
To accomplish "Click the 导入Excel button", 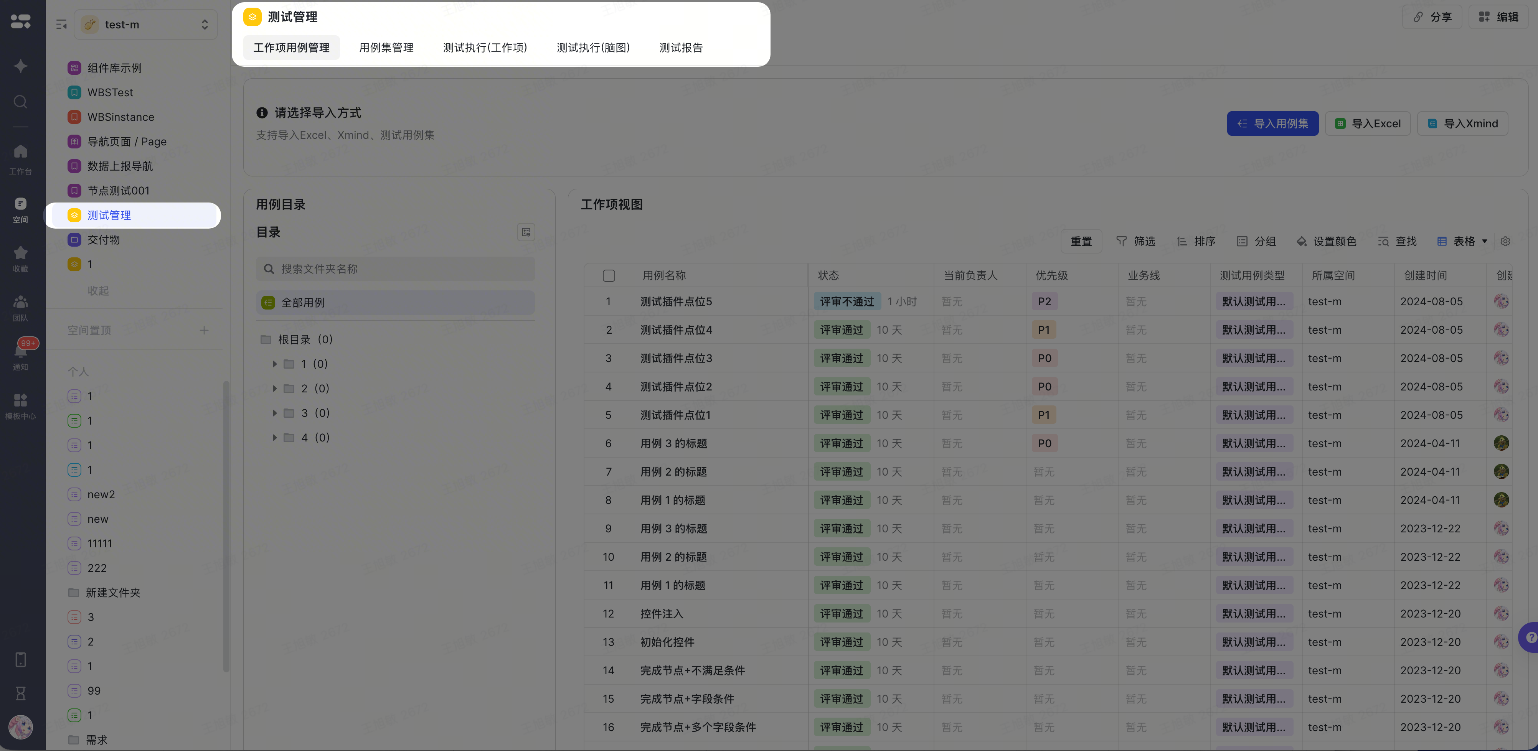I will pyautogui.click(x=1367, y=124).
